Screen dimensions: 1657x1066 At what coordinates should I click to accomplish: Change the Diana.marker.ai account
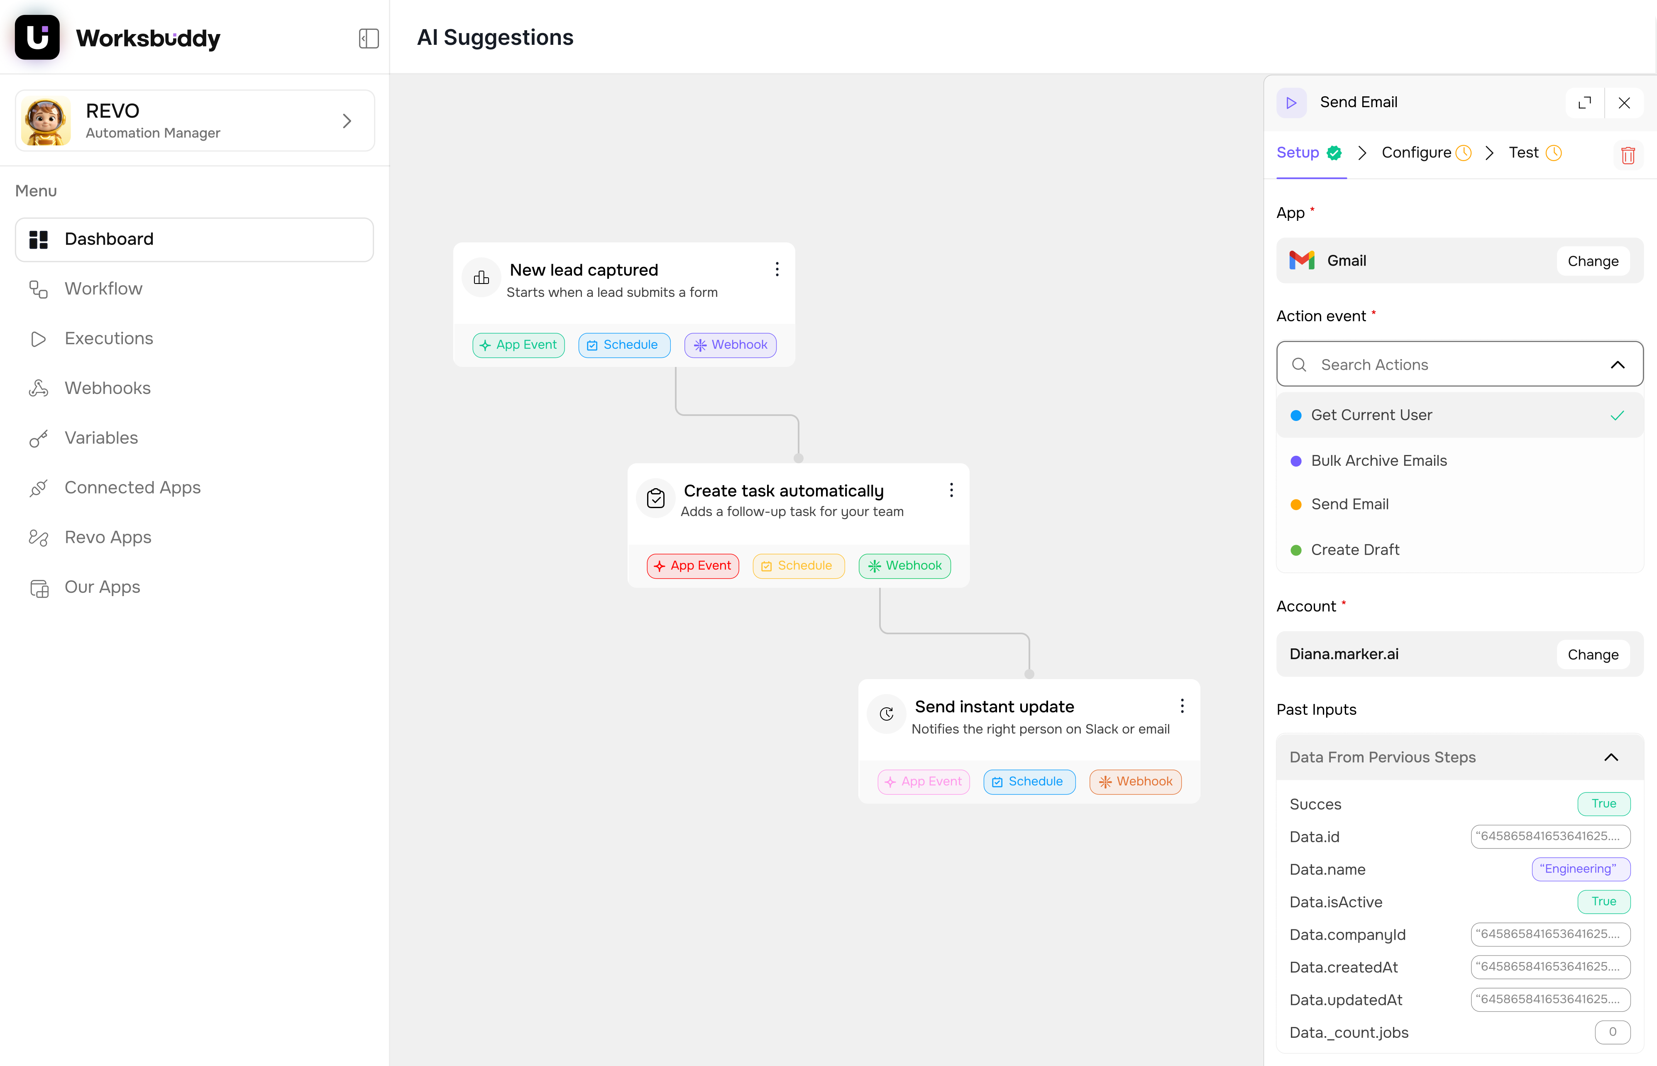point(1593,655)
